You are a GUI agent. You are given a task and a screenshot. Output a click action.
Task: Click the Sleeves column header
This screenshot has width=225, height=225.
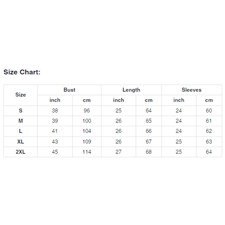[x=192, y=90]
